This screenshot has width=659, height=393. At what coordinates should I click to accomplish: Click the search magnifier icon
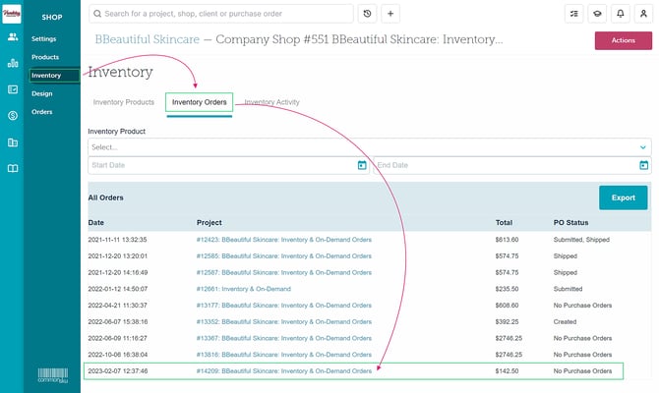pos(97,14)
